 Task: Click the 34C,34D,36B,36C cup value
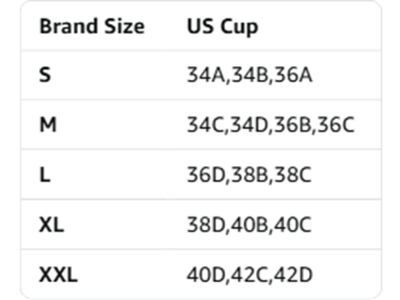(271, 124)
